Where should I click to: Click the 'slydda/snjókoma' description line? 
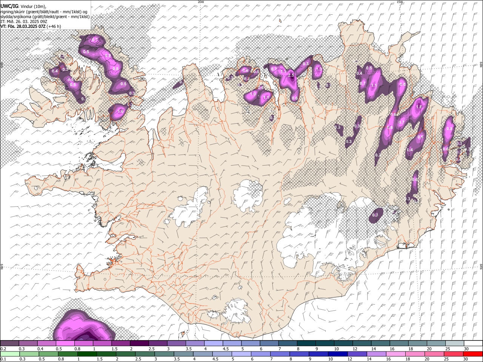tap(45, 16)
